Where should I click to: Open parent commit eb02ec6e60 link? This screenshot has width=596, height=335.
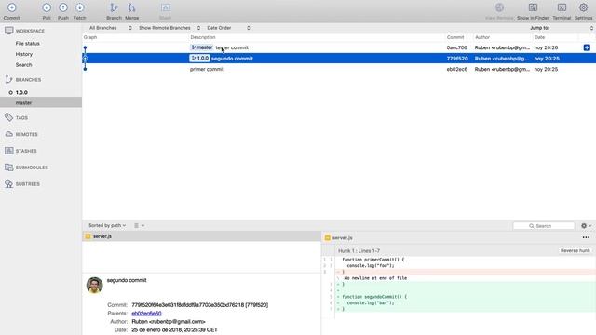point(146,314)
